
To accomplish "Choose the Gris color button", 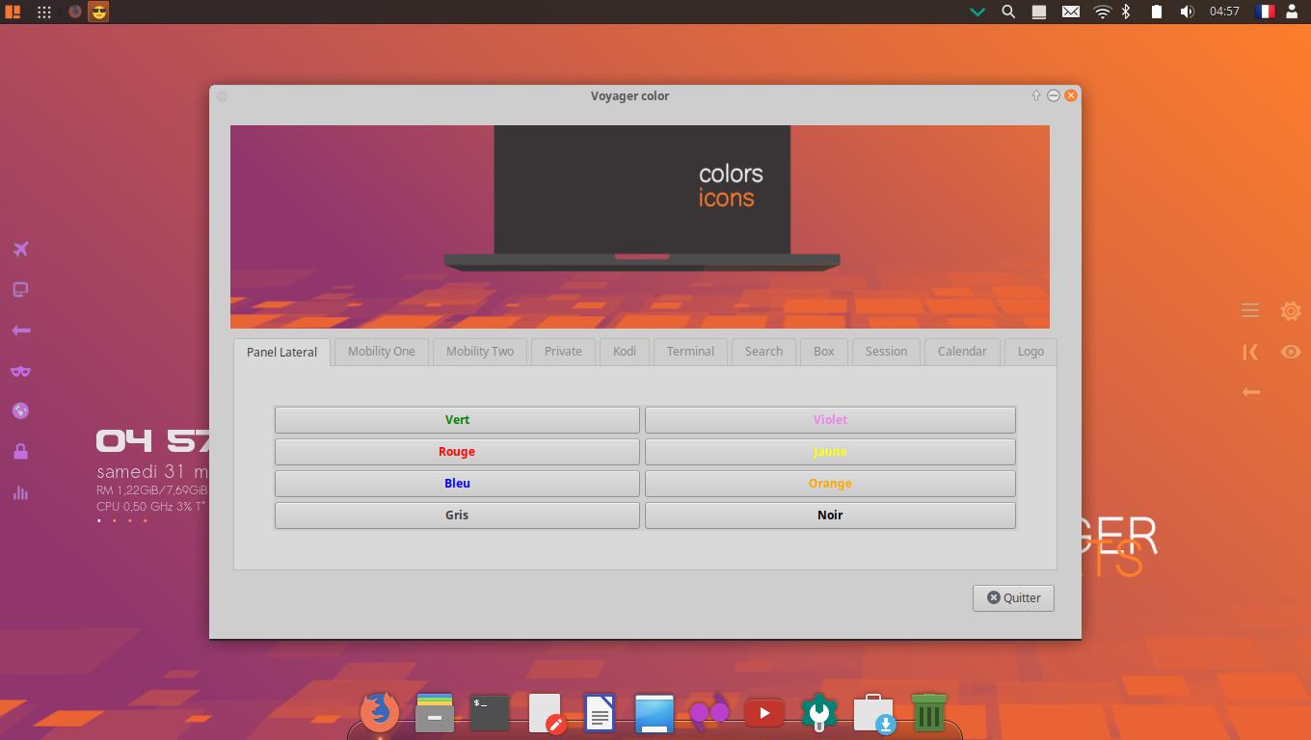I will (x=457, y=515).
